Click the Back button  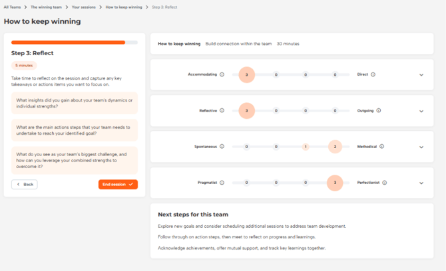[25, 184]
